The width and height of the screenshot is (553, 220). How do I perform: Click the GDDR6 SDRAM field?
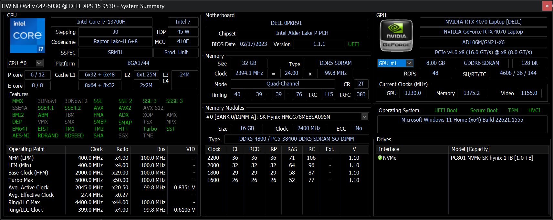481,63
